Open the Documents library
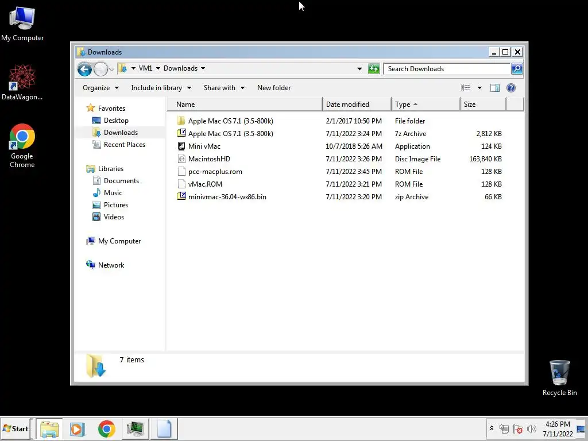Image resolution: width=588 pixels, height=441 pixels. [115, 181]
